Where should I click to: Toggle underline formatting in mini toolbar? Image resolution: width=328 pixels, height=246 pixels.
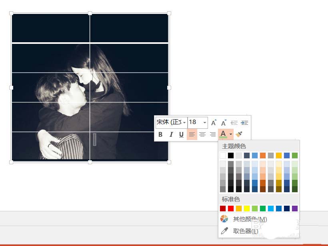pos(181,134)
